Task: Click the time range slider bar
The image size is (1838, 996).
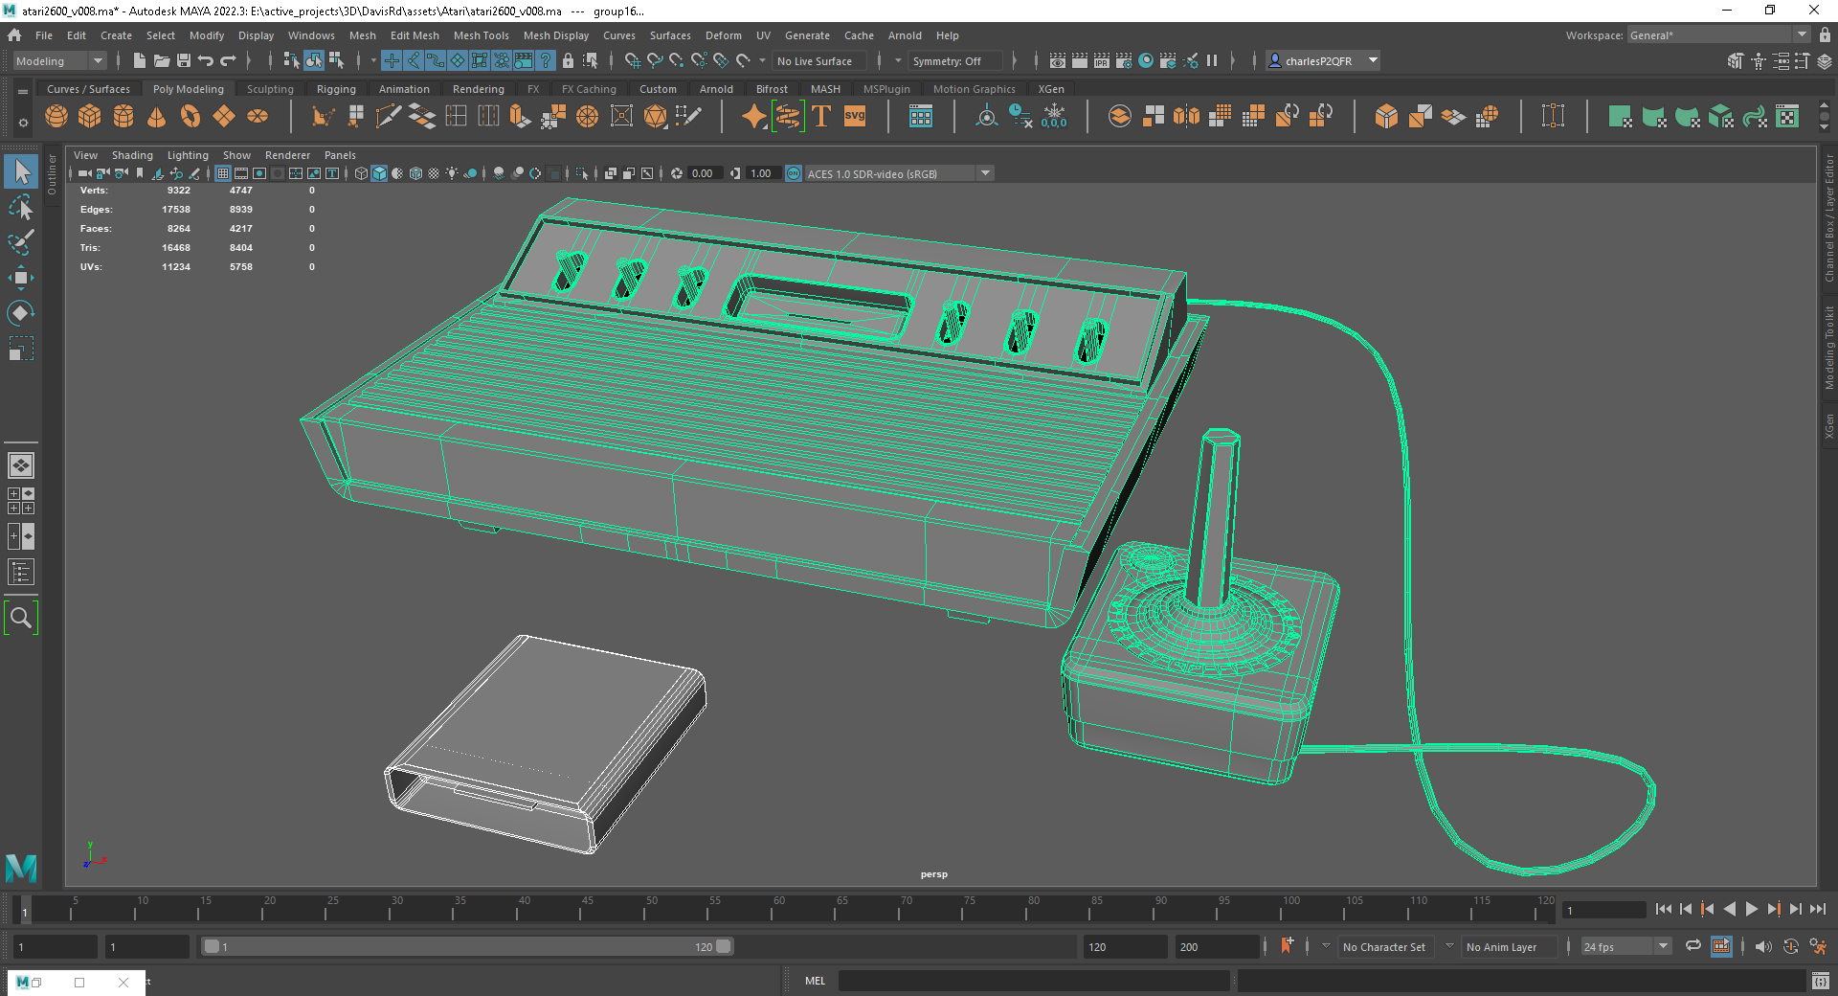Action: pyautogui.click(x=467, y=946)
